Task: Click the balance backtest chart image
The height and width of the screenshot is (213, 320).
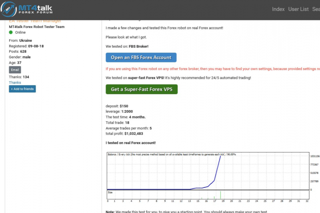Action: click(212, 177)
